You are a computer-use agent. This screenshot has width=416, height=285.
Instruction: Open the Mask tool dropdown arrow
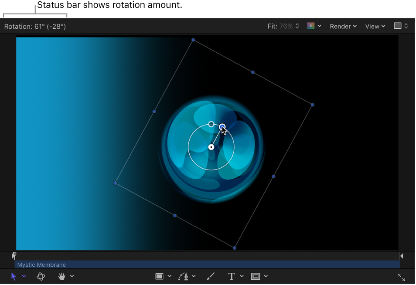pyautogui.click(x=265, y=276)
